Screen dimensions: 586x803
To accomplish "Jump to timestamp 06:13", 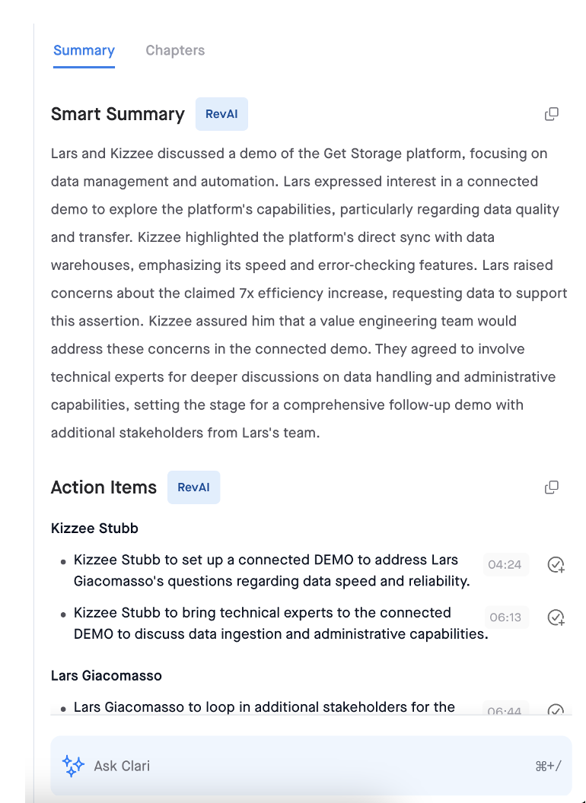I will point(506,617).
